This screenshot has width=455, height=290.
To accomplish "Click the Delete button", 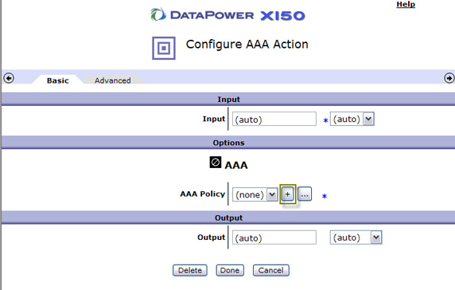I will click(190, 270).
